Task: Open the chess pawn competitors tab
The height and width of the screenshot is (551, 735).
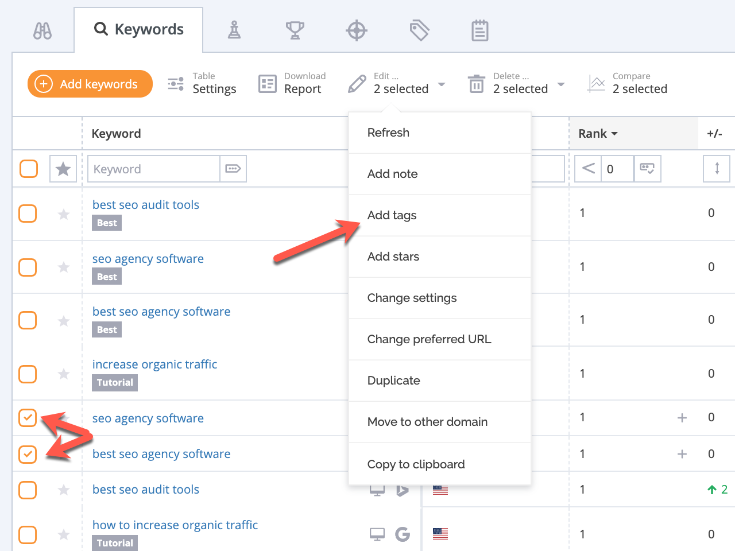Action: [x=234, y=30]
